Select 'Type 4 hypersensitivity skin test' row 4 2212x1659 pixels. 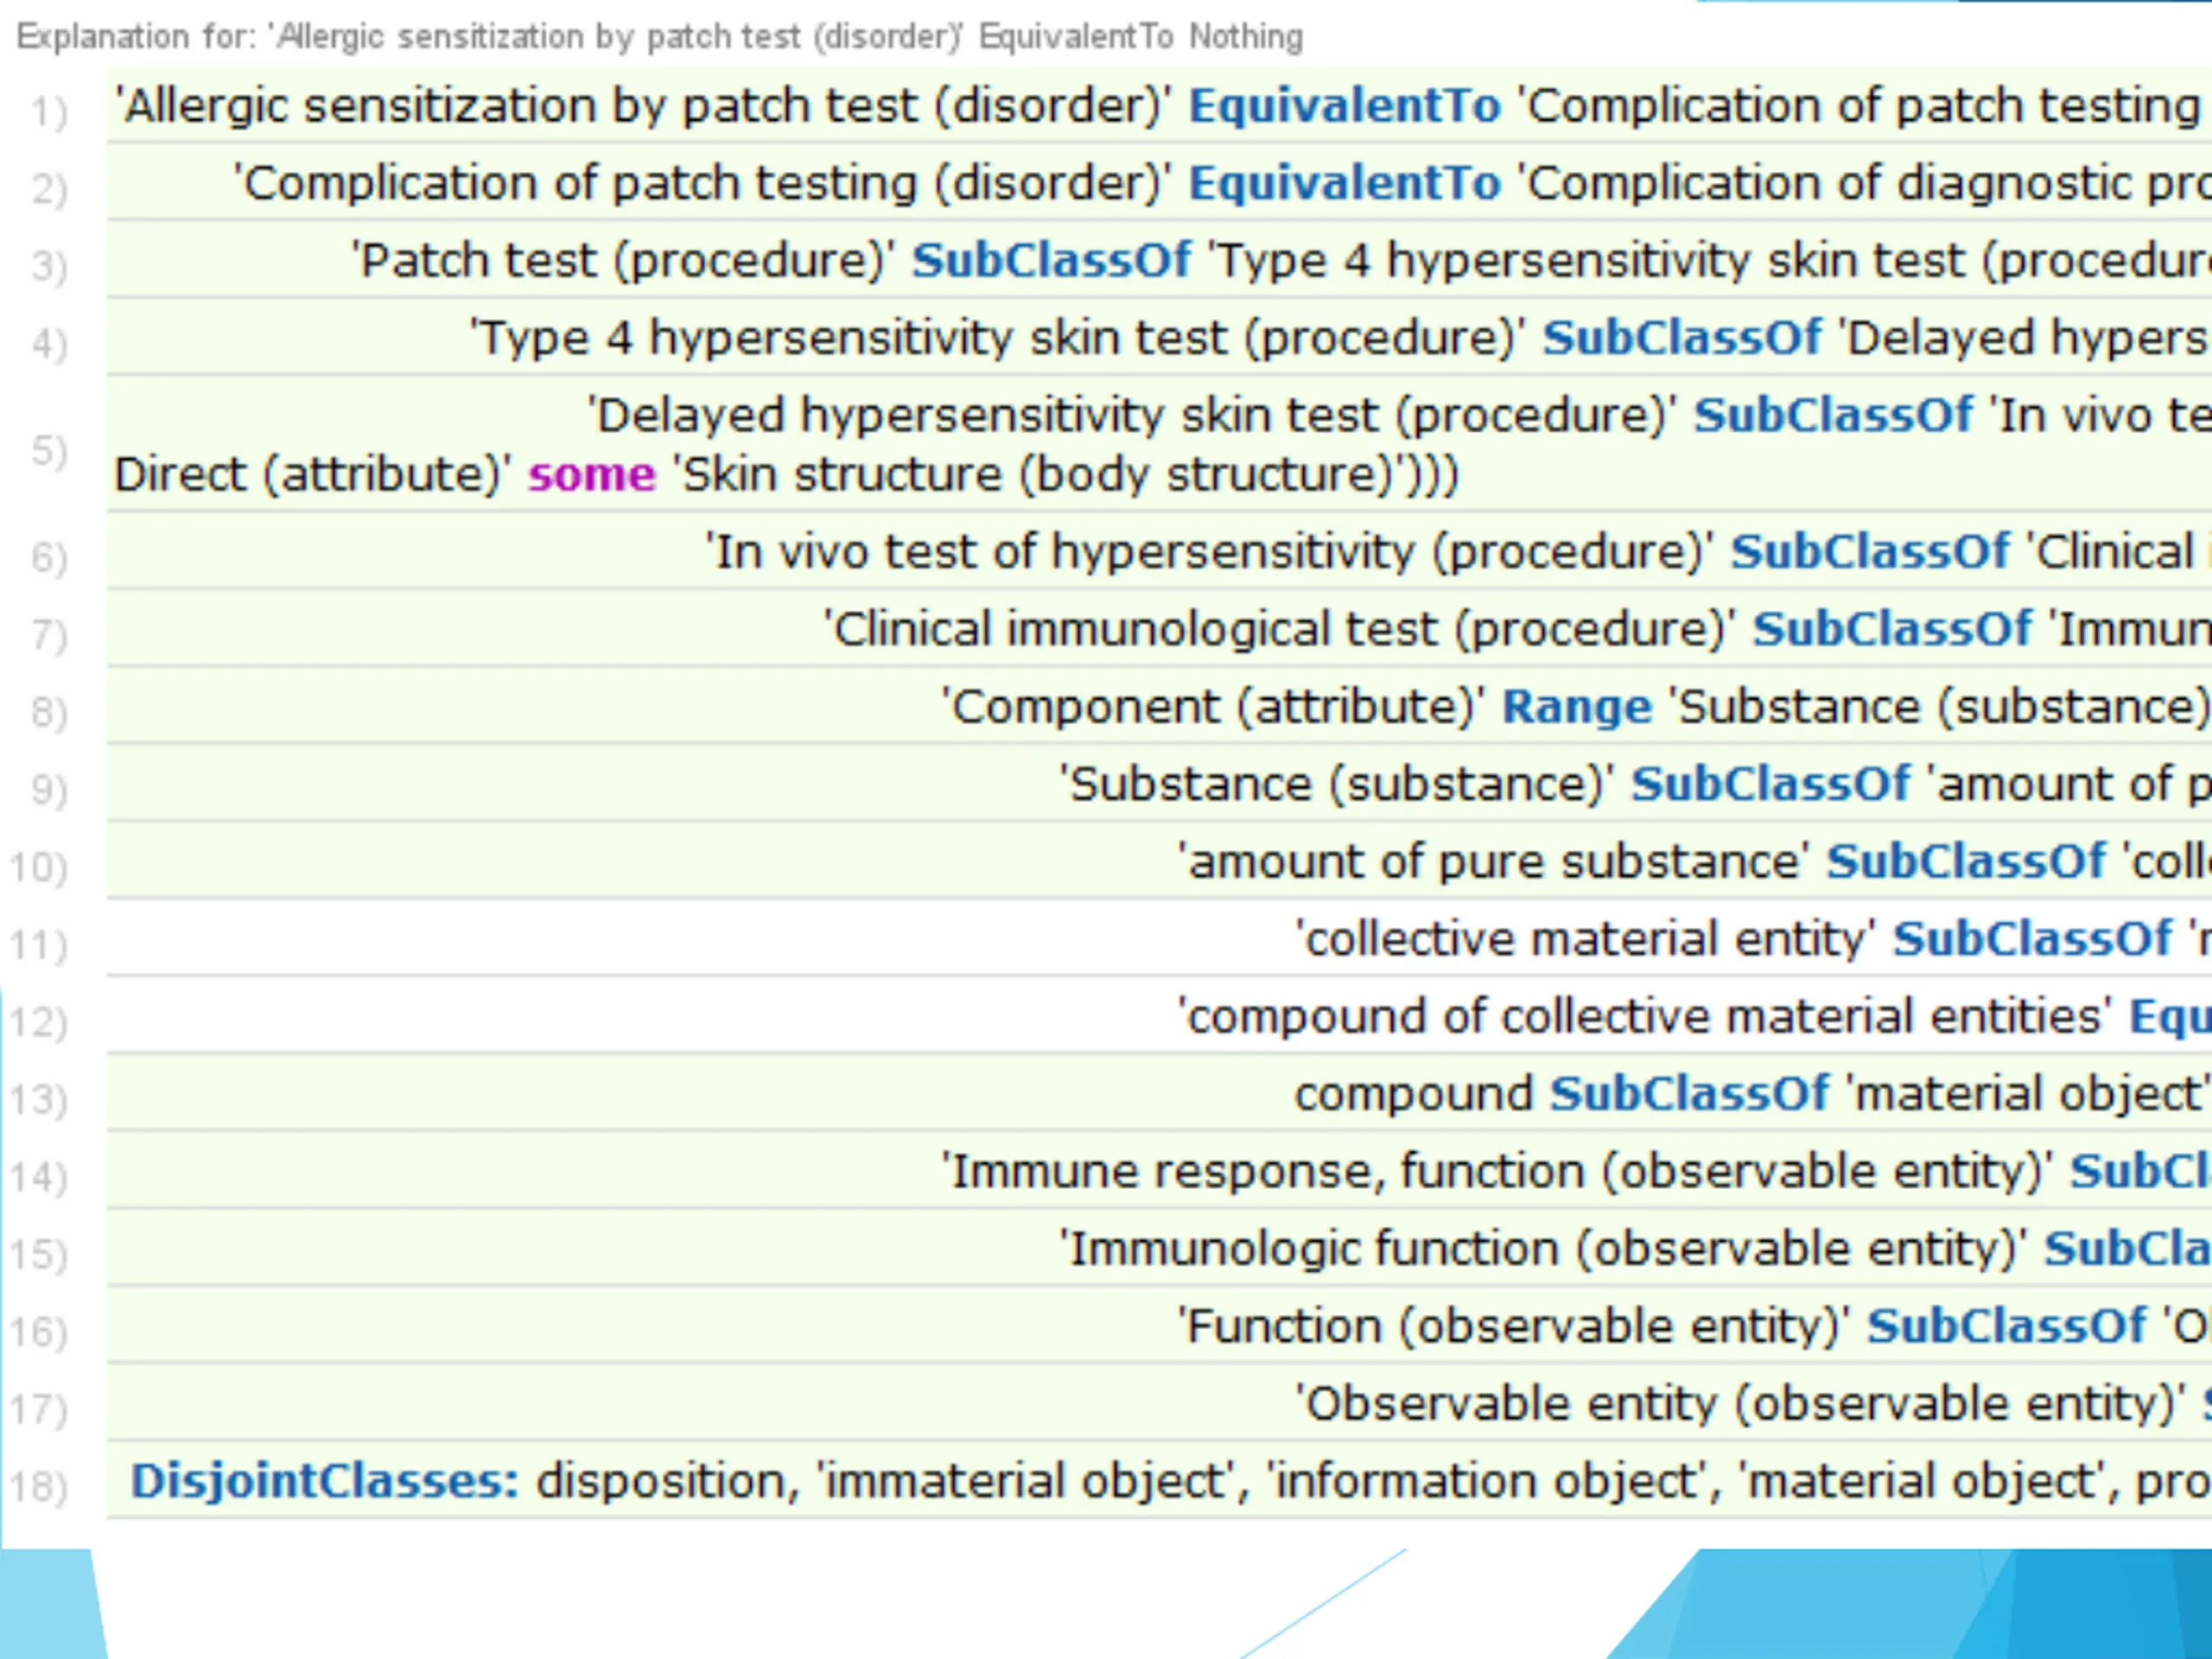coord(1159,337)
